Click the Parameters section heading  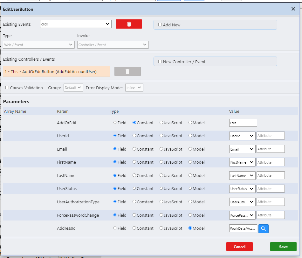click(16, 101)
